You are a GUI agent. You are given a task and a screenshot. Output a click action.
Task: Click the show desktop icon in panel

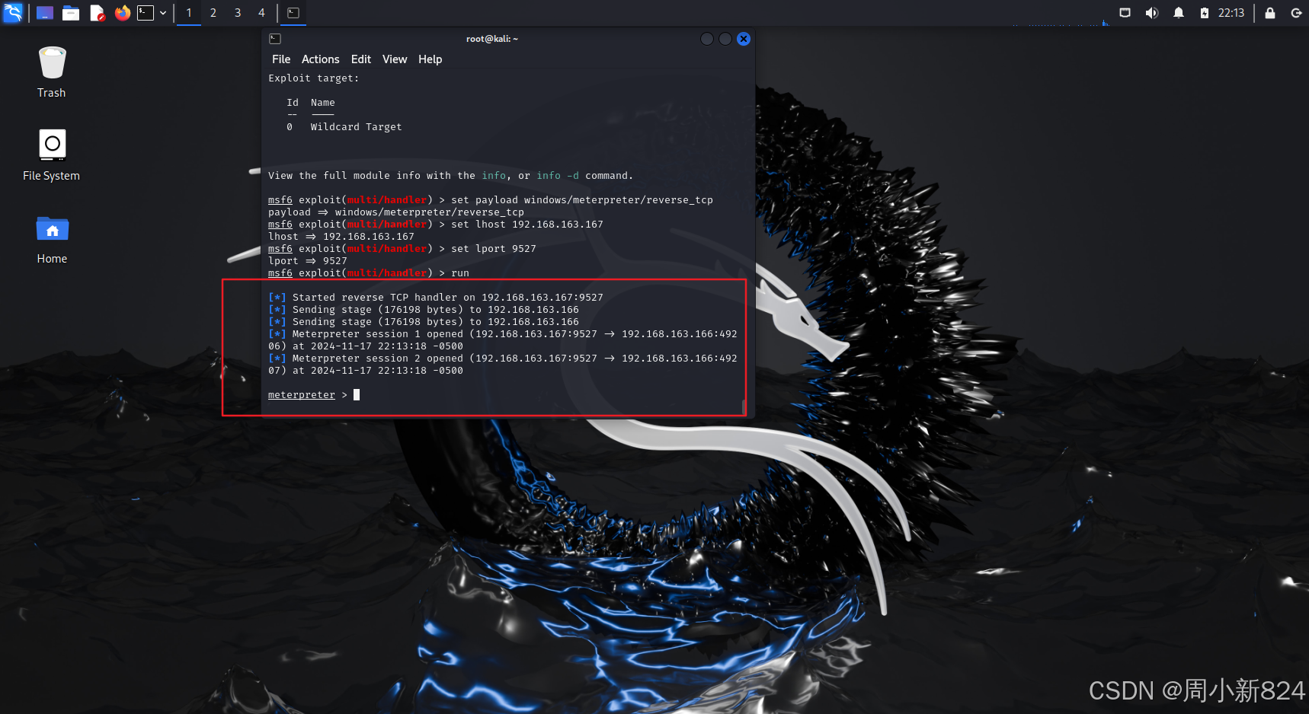click(x=45, y=13)
